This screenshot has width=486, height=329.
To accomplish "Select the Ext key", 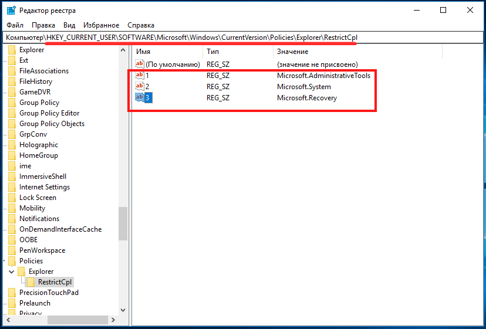I will pyautogui.click(x=23, y=61).
